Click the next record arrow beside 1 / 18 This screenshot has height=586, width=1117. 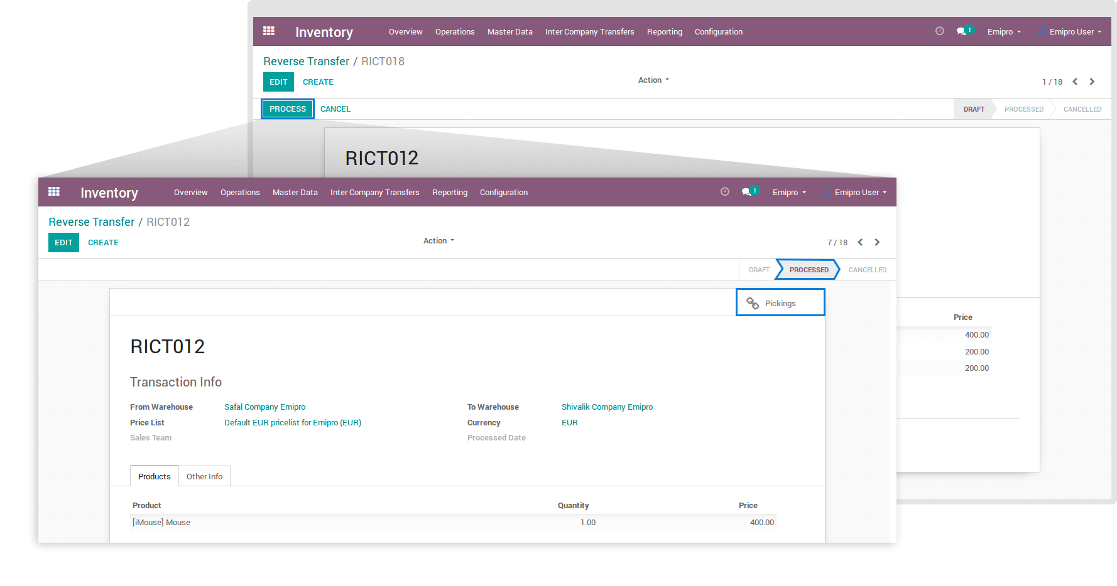pos(1092,82)
